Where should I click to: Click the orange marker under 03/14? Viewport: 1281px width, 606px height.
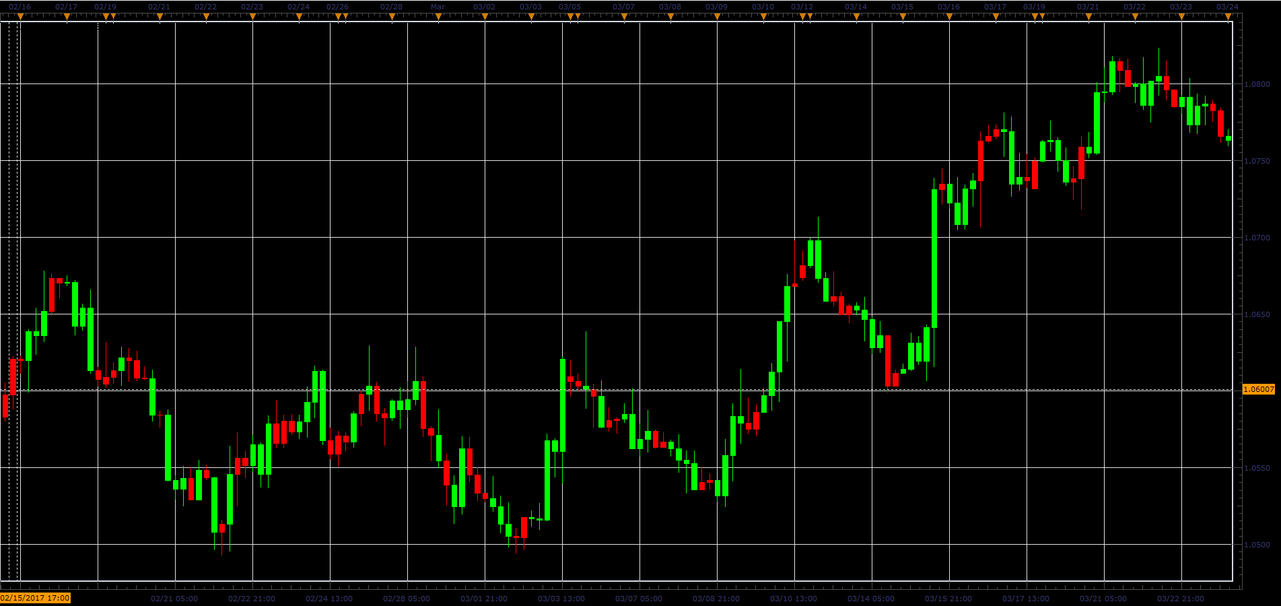coord(856,18)
